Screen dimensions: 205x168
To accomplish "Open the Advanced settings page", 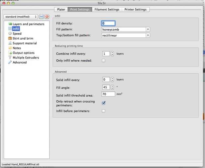I will pyautogui.click(x=20, y=62).
